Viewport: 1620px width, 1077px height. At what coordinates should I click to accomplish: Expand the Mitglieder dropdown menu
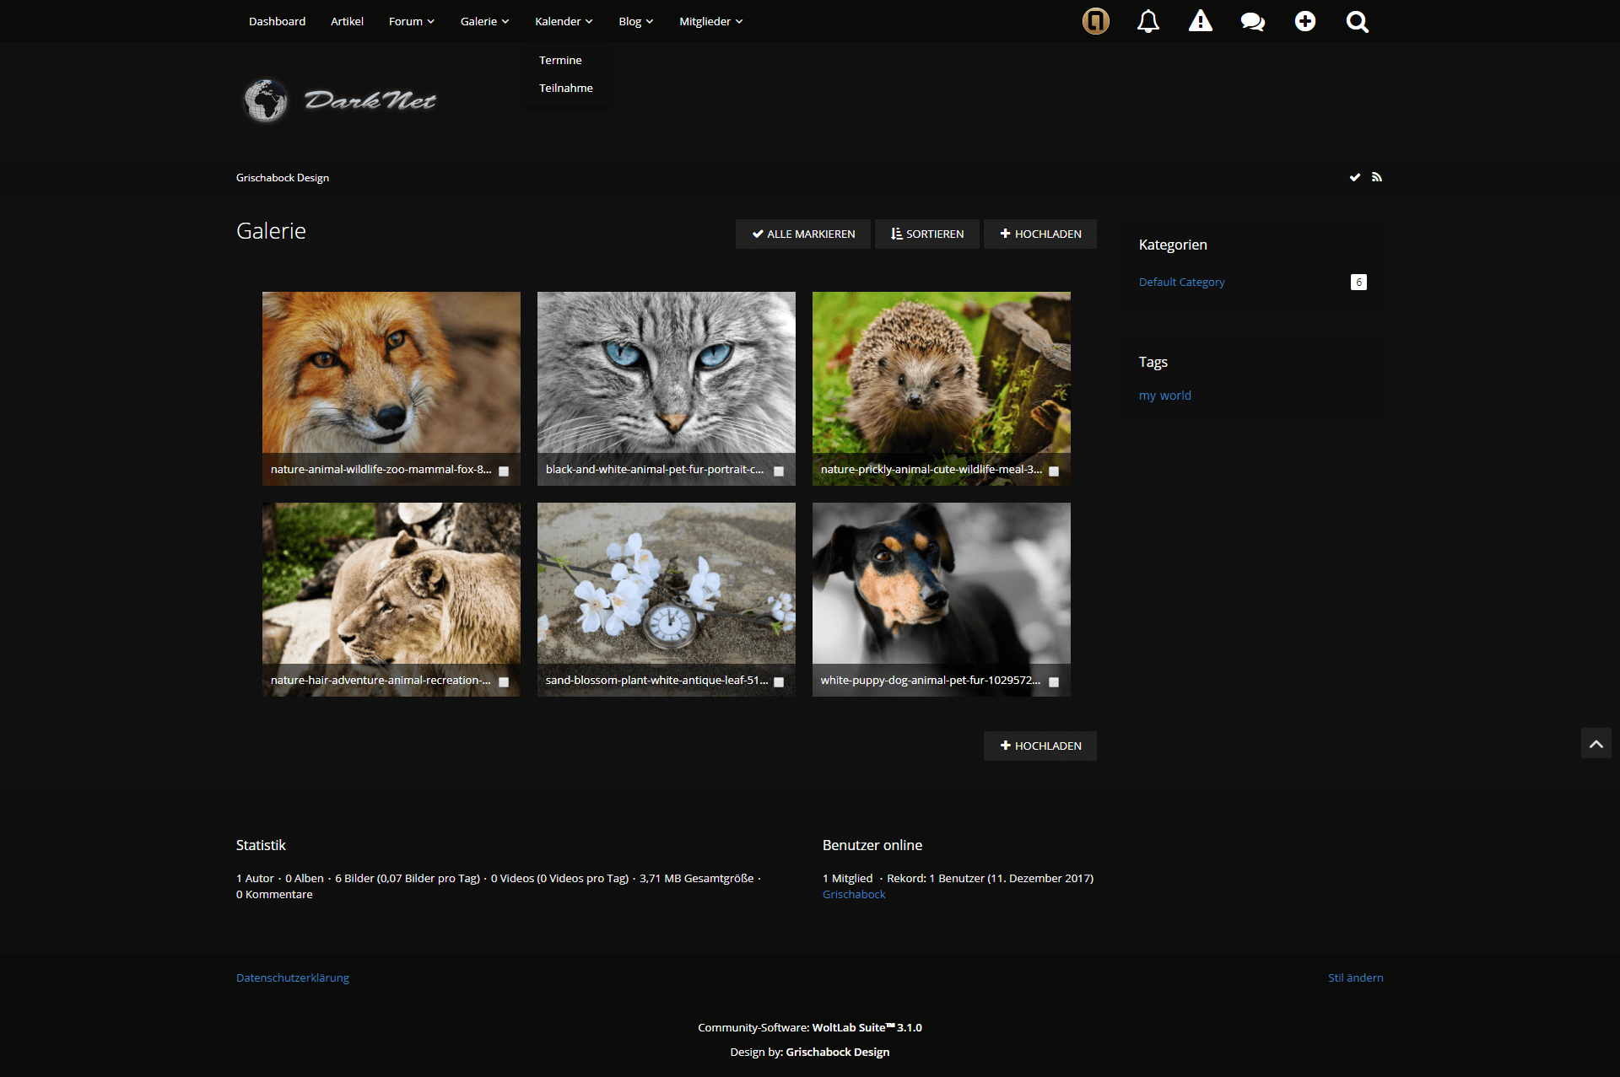[x=710, y=21]
